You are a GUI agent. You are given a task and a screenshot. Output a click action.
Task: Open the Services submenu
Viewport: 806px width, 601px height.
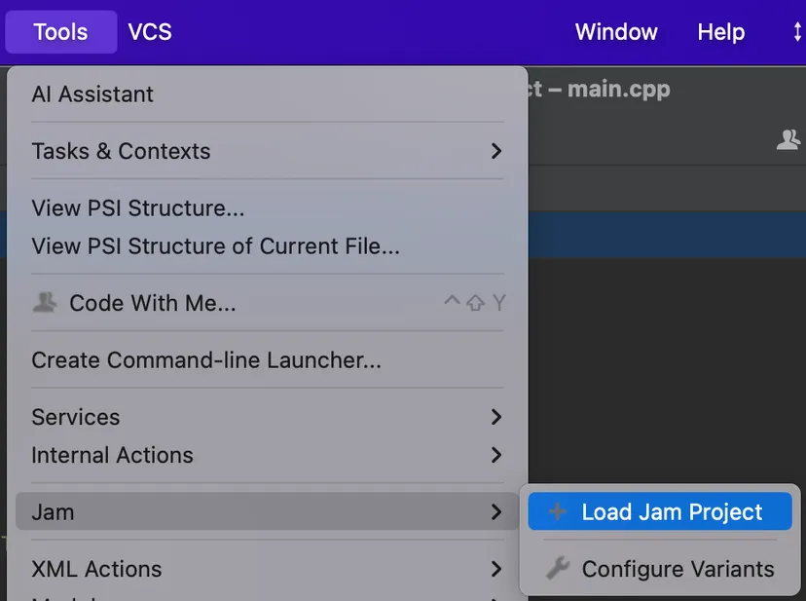click(268, 417)
